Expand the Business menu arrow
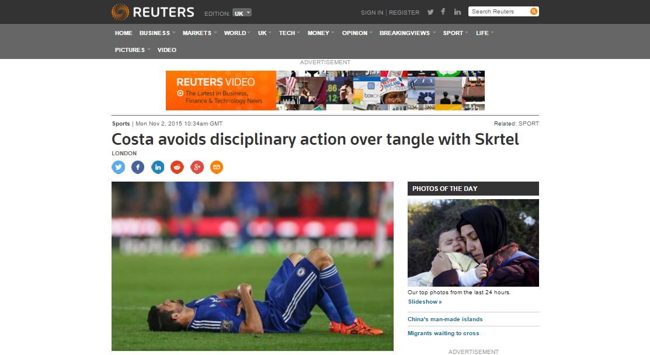Viewport: 650px width, 355px height. click(x=174, y=32)
